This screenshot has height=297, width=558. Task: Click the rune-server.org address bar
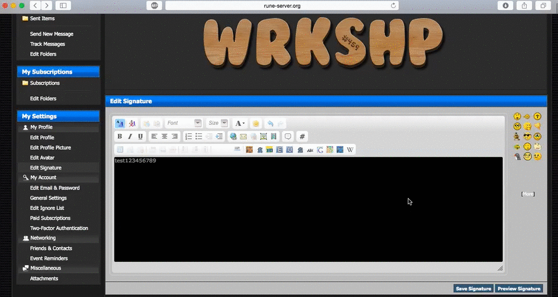[x=282, y=5]
